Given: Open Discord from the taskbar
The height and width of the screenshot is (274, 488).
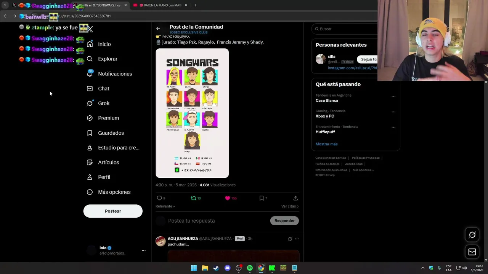Looking at the screenshot, I should coord(227,268).
